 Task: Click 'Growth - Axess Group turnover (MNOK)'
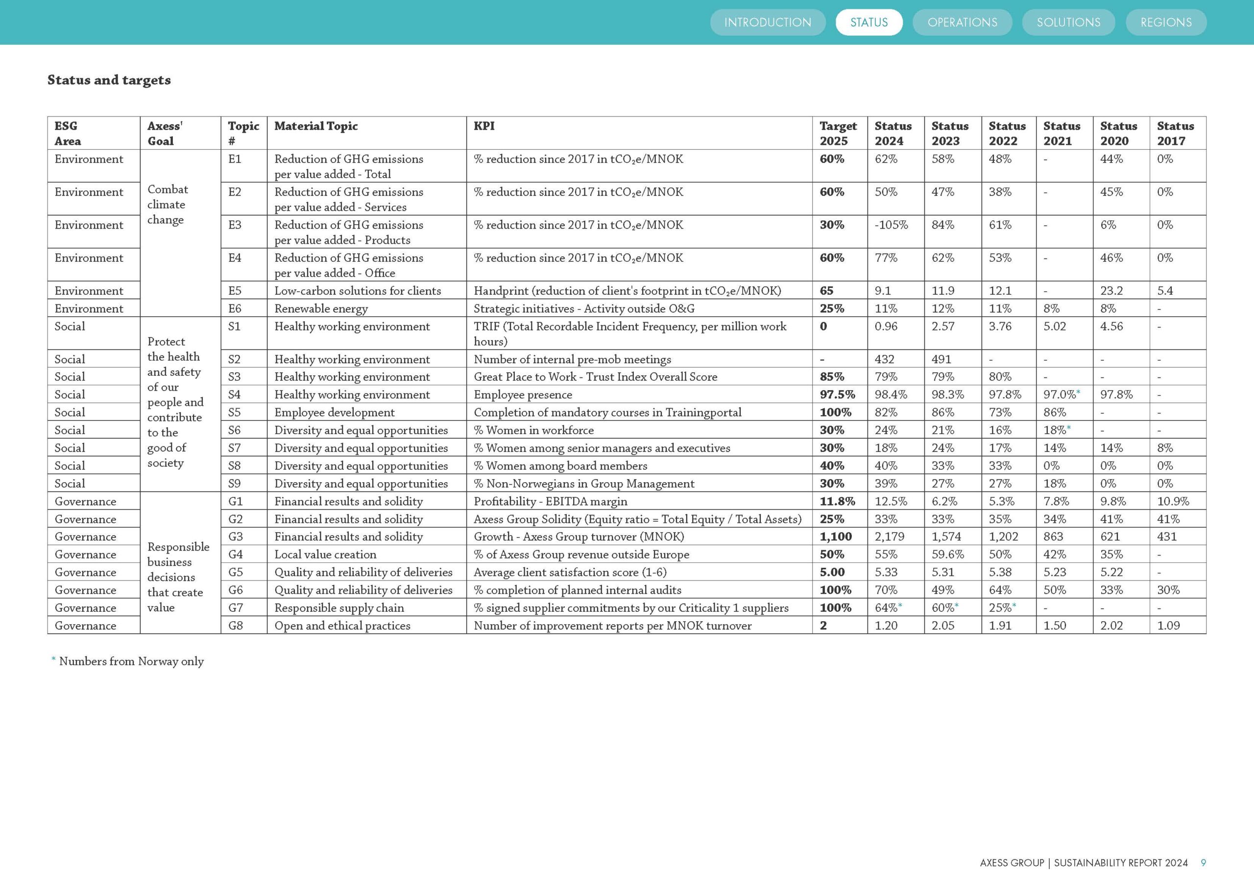[x=579, y=536]
